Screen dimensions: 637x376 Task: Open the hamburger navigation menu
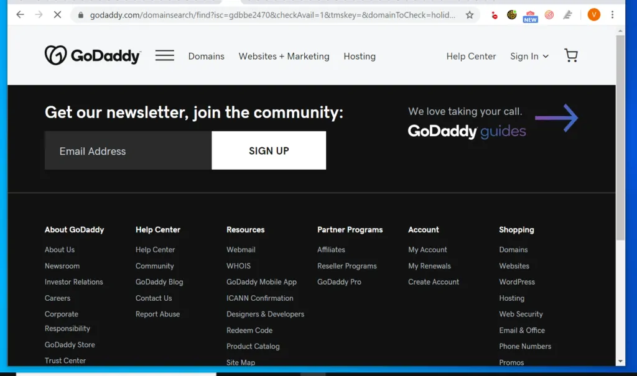[164, 55]
